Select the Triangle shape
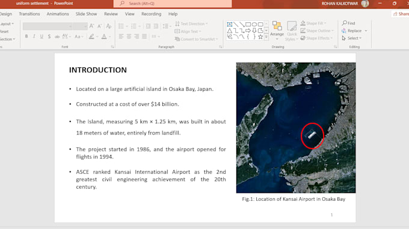 230,31
